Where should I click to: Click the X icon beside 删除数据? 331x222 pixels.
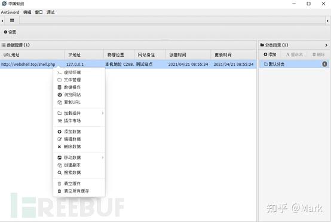[59, 147]
